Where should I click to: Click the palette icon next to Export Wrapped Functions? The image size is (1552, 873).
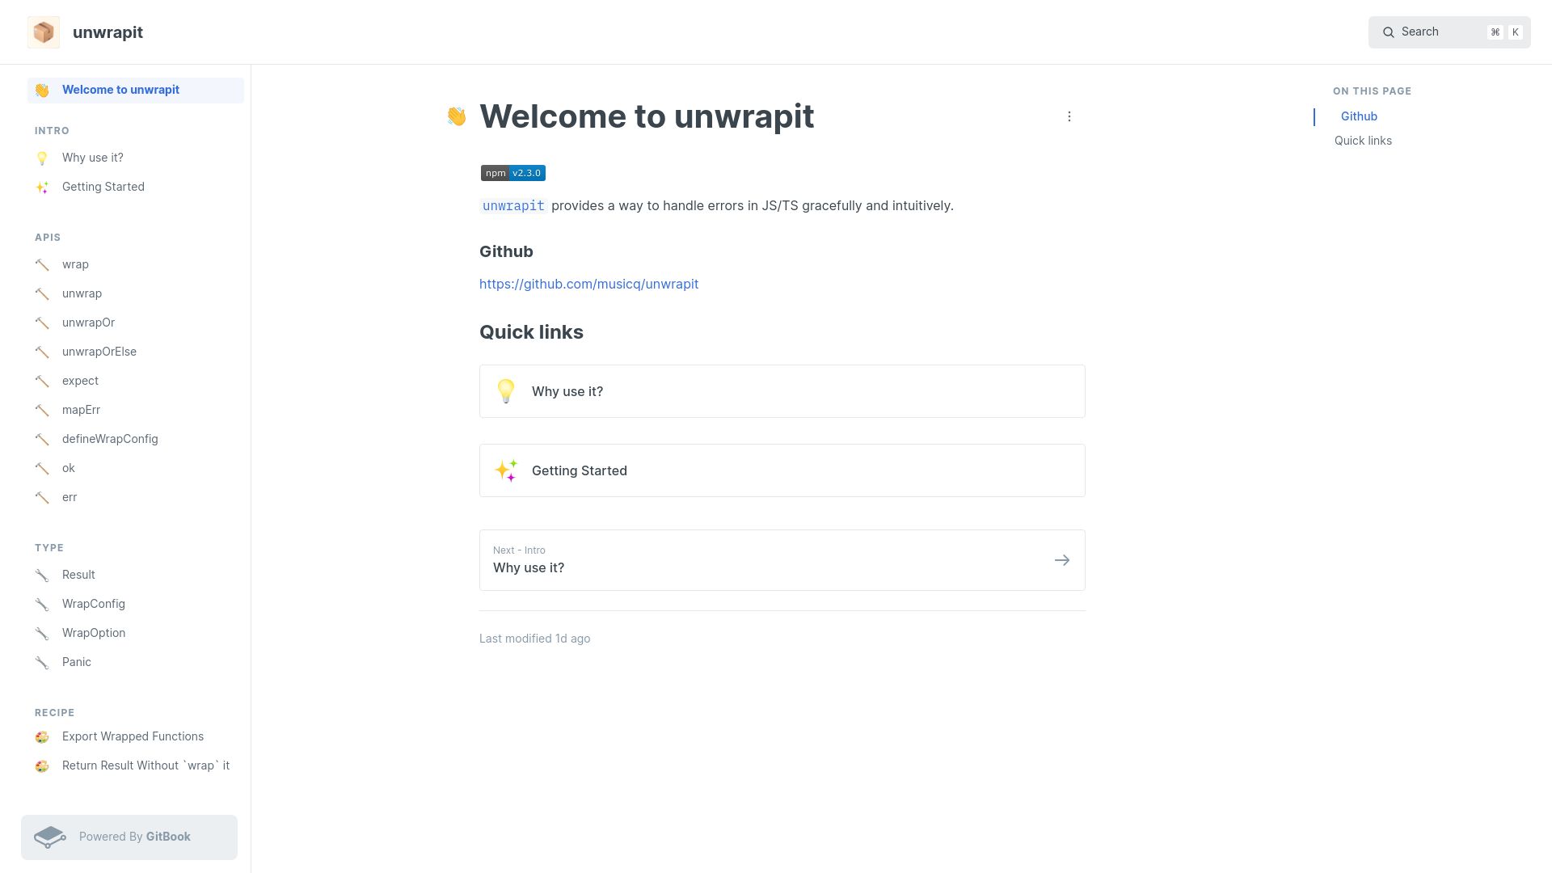[x=42, y=737]
